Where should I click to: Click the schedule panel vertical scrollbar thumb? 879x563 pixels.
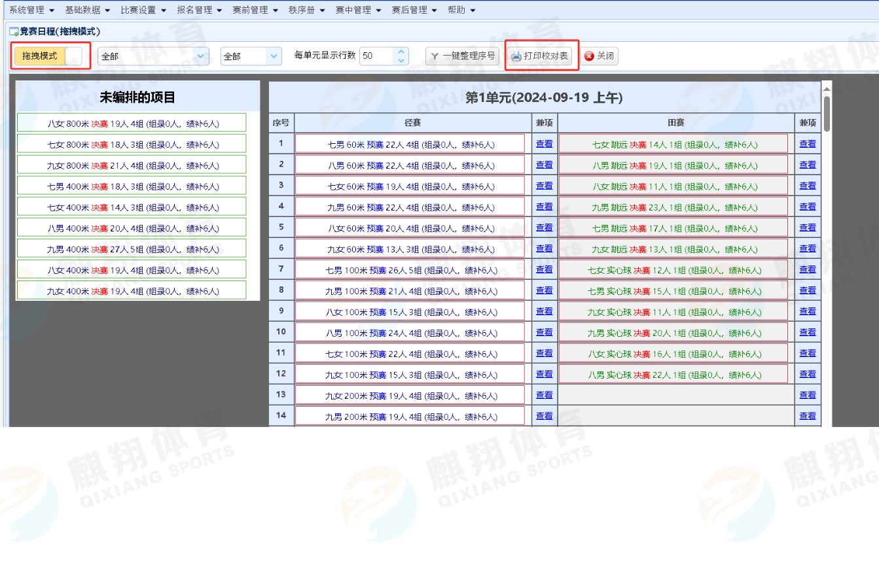[827, 113]
